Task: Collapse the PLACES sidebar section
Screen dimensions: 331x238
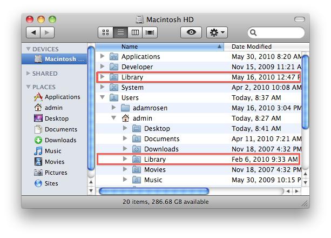Action: [28, 87]
